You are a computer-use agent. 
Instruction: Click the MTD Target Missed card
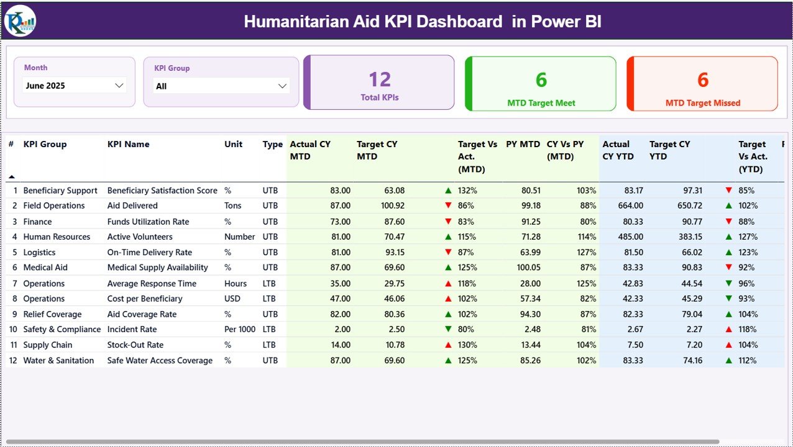702,84
